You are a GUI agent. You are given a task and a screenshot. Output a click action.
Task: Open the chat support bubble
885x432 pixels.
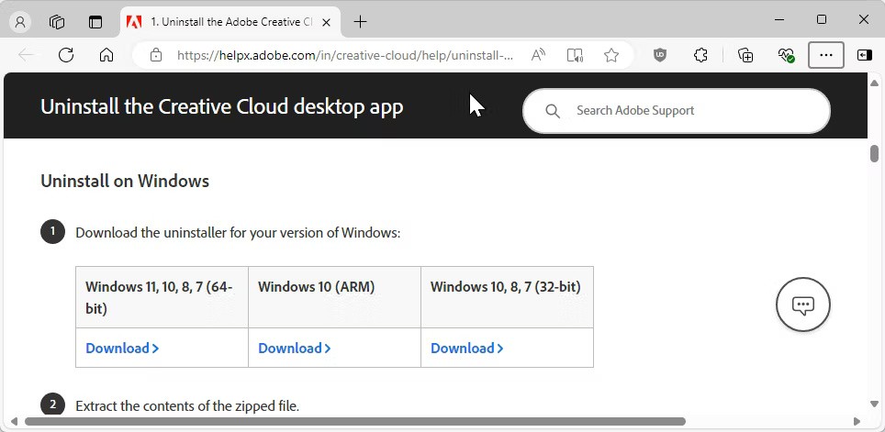click(803, 305)
